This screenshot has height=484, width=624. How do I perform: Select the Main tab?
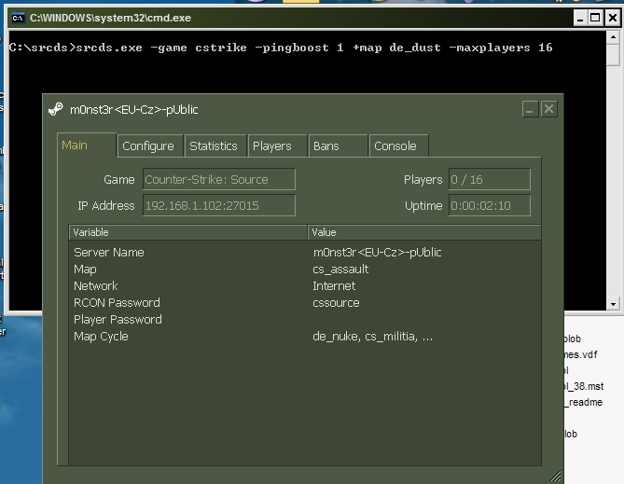75,145
